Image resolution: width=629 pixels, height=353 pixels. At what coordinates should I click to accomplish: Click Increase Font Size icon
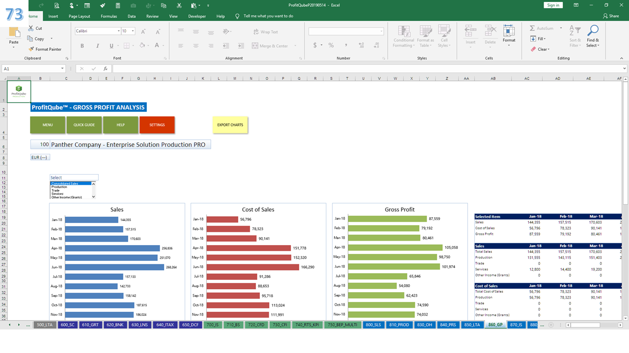[143, 31]
